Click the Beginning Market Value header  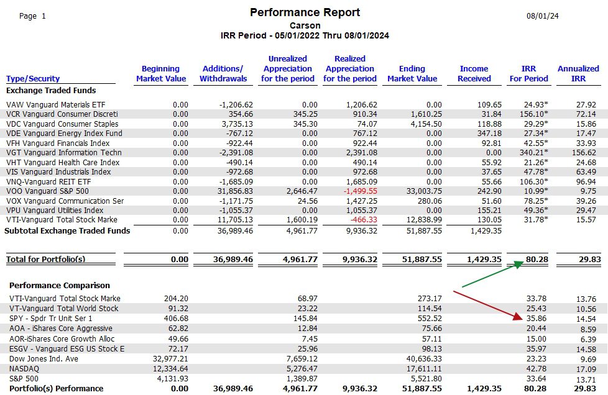(161, 73)
